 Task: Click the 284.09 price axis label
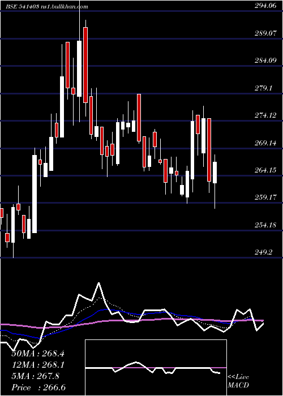(265, 61)
